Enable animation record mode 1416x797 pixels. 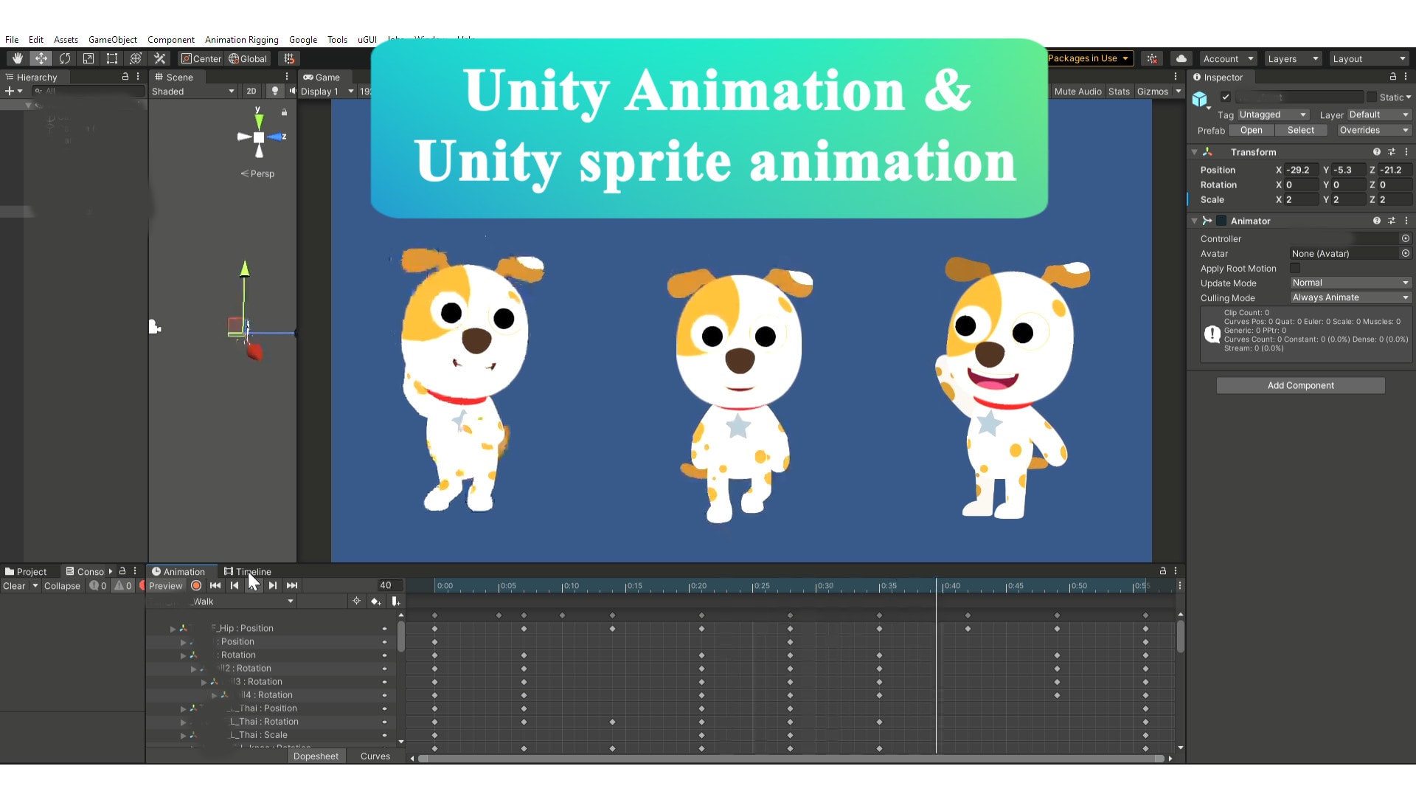click(196, 585)
